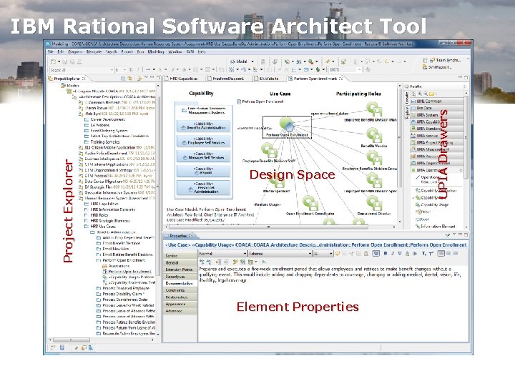Select Capability Usage in the palette

tap(431, 204)
